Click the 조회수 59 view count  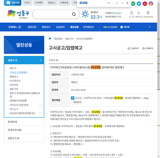[53, 60]
